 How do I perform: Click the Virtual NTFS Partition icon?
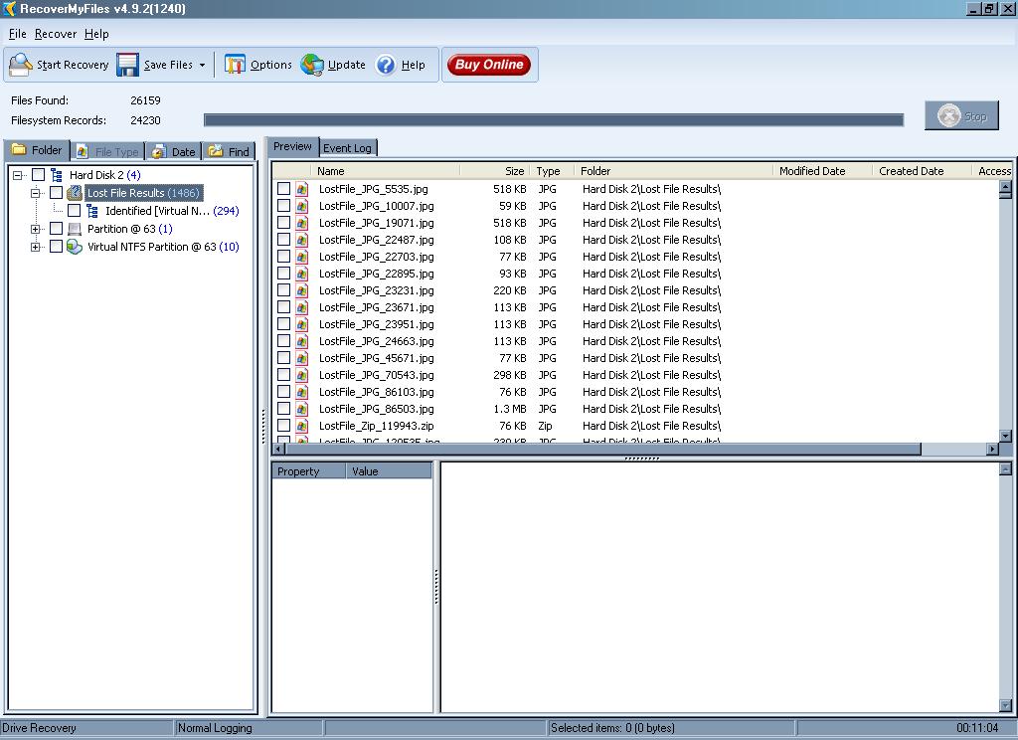[x=75, y=247]
